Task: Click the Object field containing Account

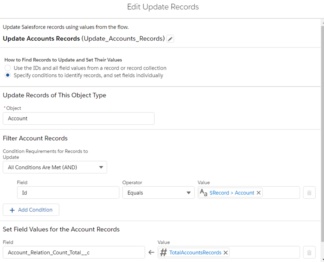Action: [x=78, y=118]
